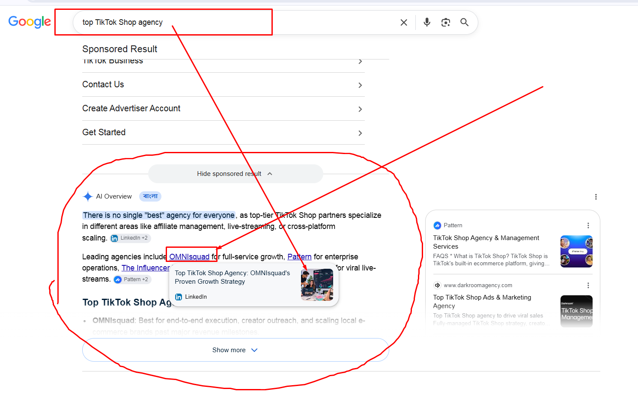Screen dimensions: 638x398
Task: Open the OMNIsquad link
Action: click(x=189, y=257)
